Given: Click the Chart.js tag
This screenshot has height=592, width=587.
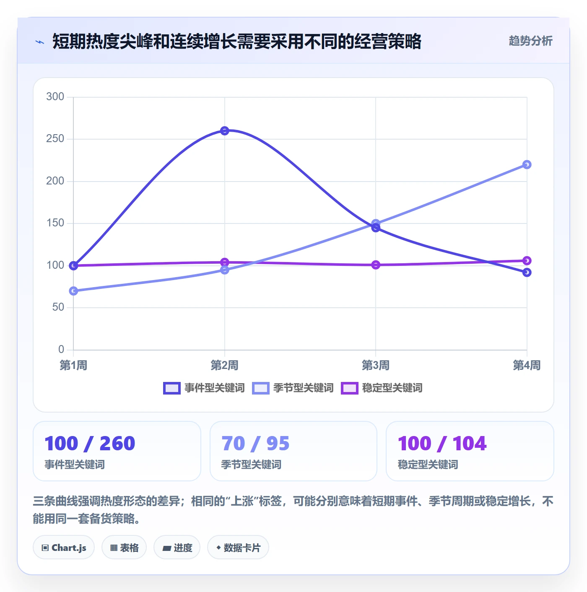Looking at the screenshot, I should 64,548.
